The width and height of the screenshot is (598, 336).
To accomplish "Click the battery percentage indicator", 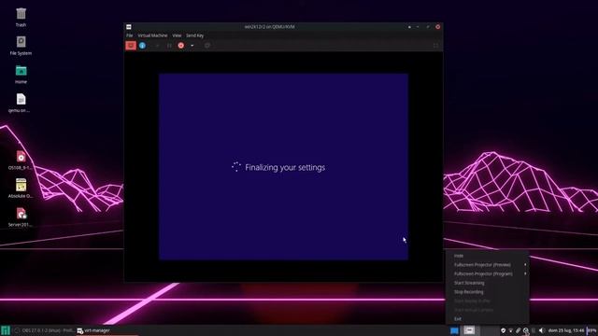I will tap(591, 330).
